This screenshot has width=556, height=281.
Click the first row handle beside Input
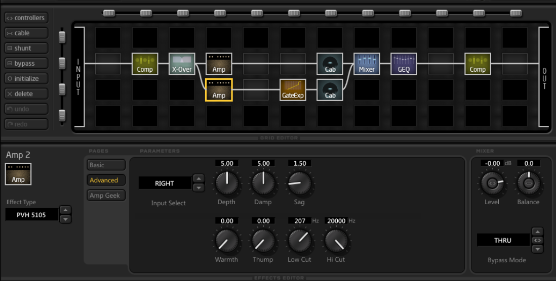(62, 37)
